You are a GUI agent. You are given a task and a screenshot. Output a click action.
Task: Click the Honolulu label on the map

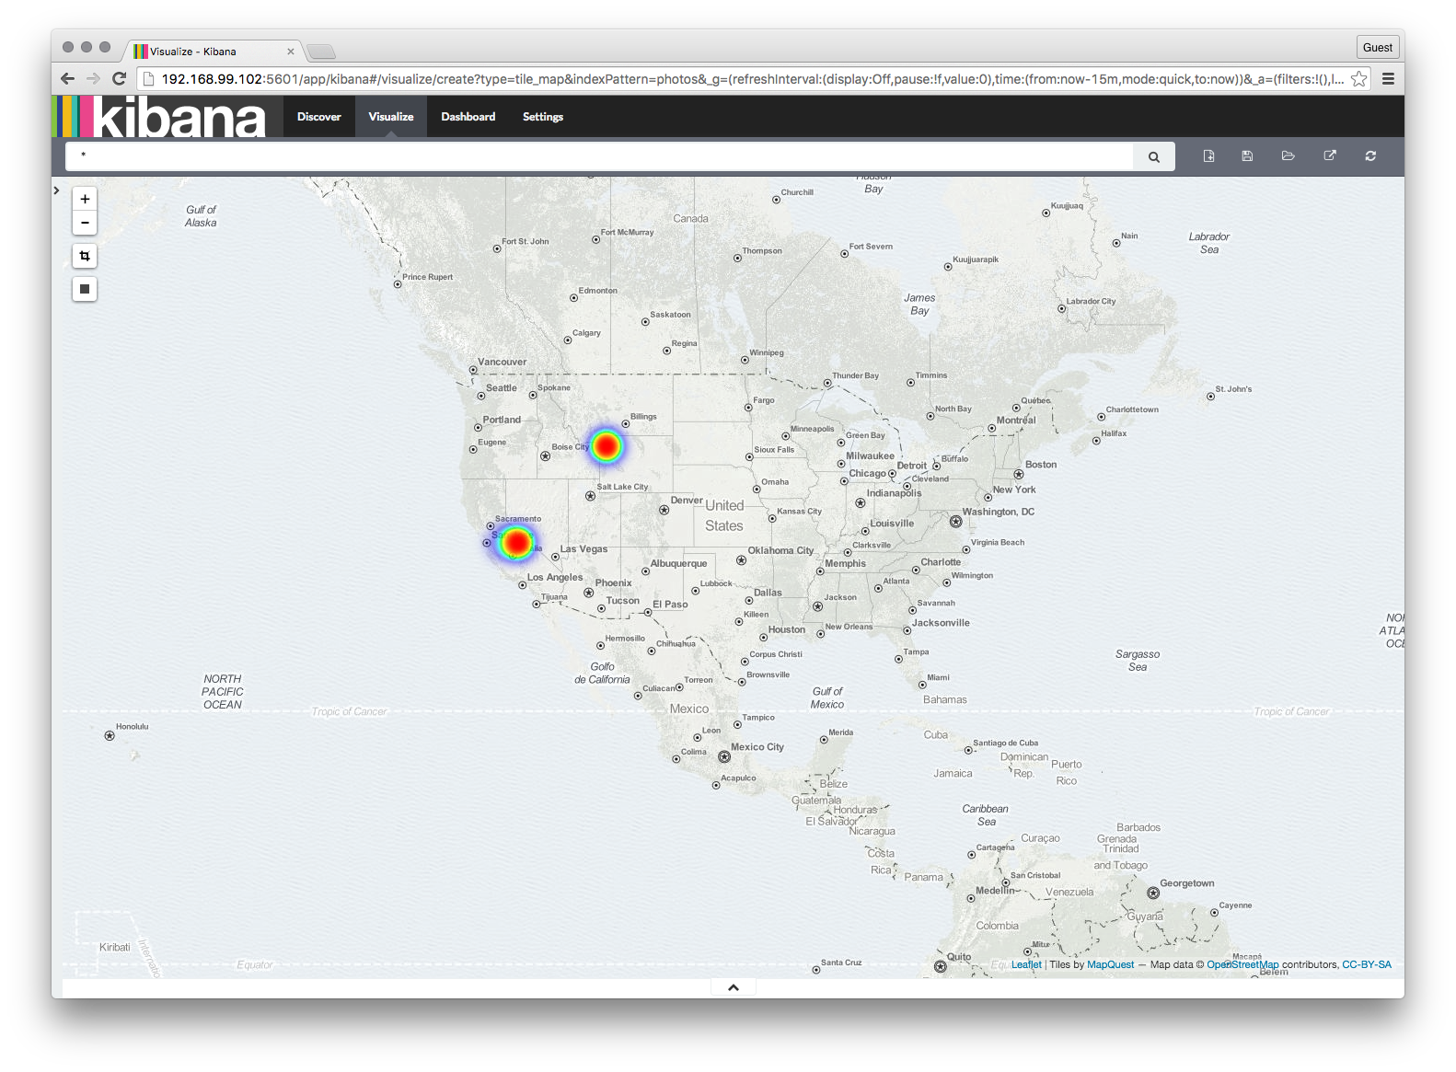pyautogui.click(x=132, y=727)
